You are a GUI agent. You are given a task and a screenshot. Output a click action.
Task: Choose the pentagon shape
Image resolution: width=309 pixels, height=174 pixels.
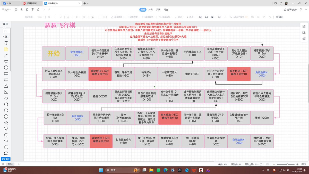(x=6, y=104)
